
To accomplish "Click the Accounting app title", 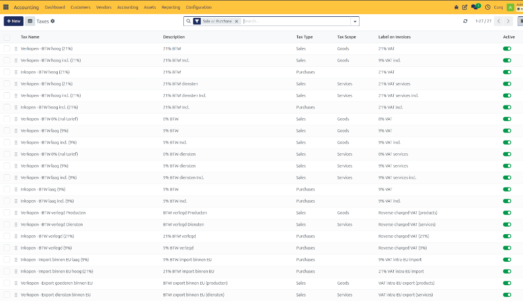I will (26, 7).
